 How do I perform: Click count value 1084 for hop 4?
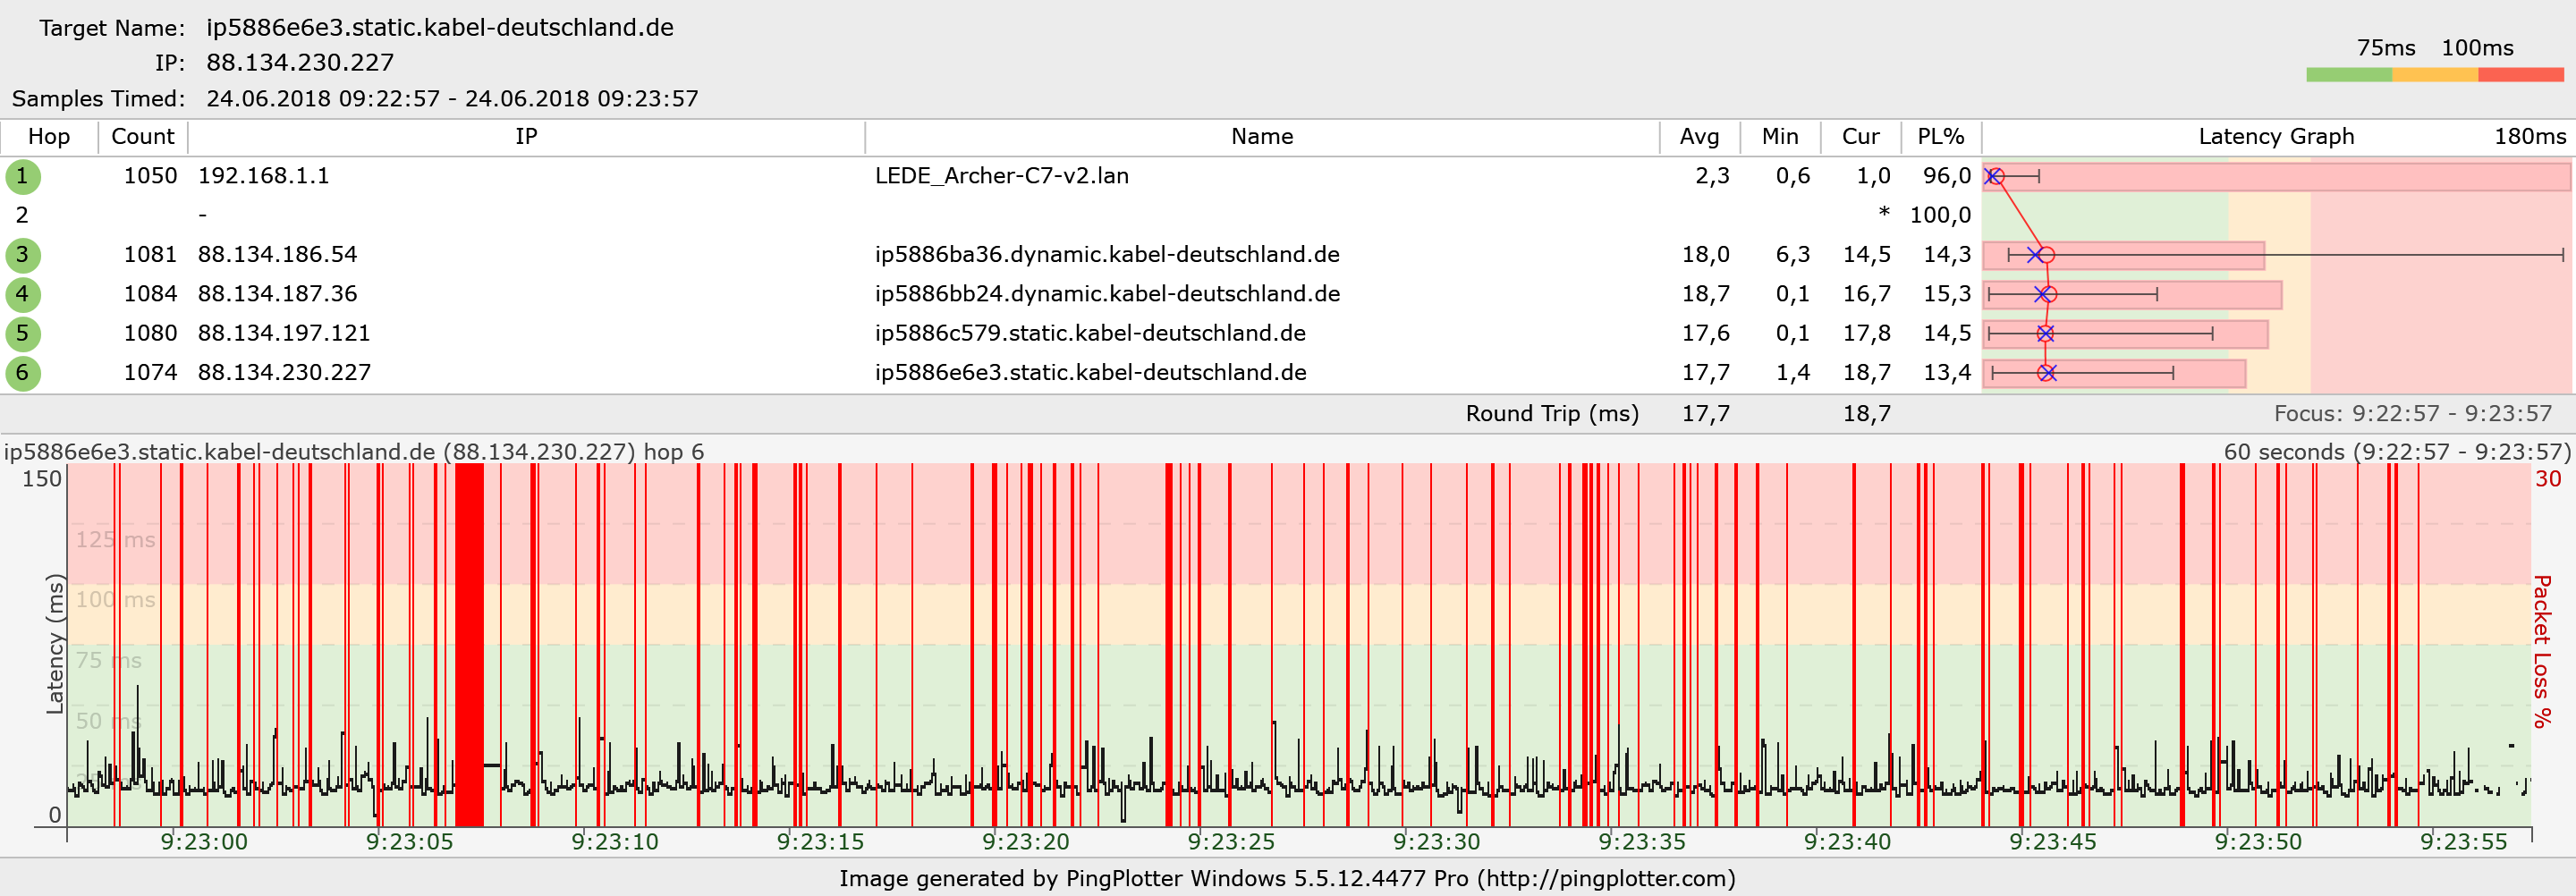(150, 294)
